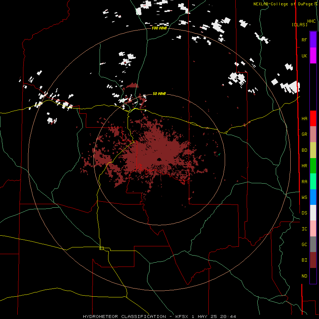
Task: Click the HHC product code text
Action: 311,21
